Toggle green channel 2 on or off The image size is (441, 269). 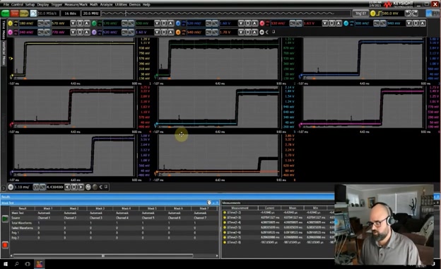(94, 23)
